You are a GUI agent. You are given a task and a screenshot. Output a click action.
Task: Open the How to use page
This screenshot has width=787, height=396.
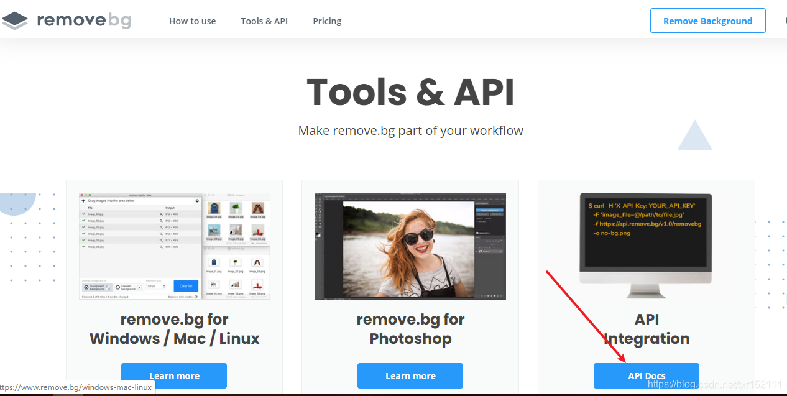click(x=193, y=21)
